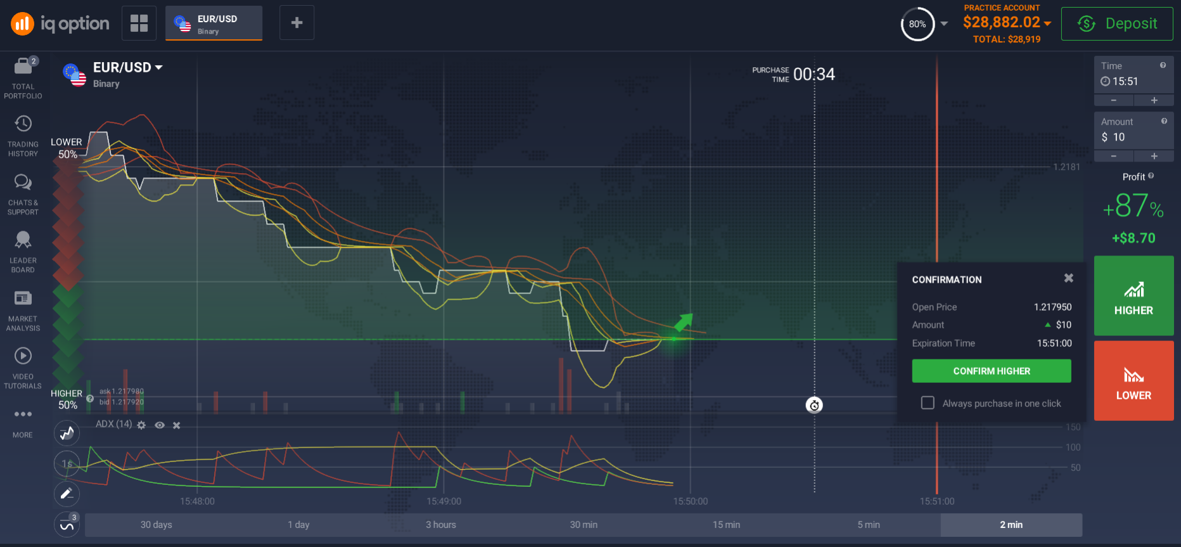Image resolution: width=1181 pixels, height=547 pixels.
Task: Select the 15 min timeframe
Action: click(x=726, y=525)
